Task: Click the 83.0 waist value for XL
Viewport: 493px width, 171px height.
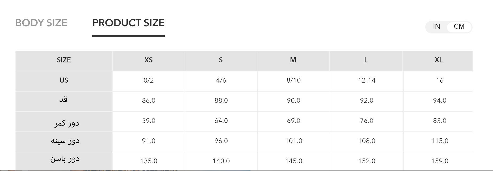Action: (440, 121)
